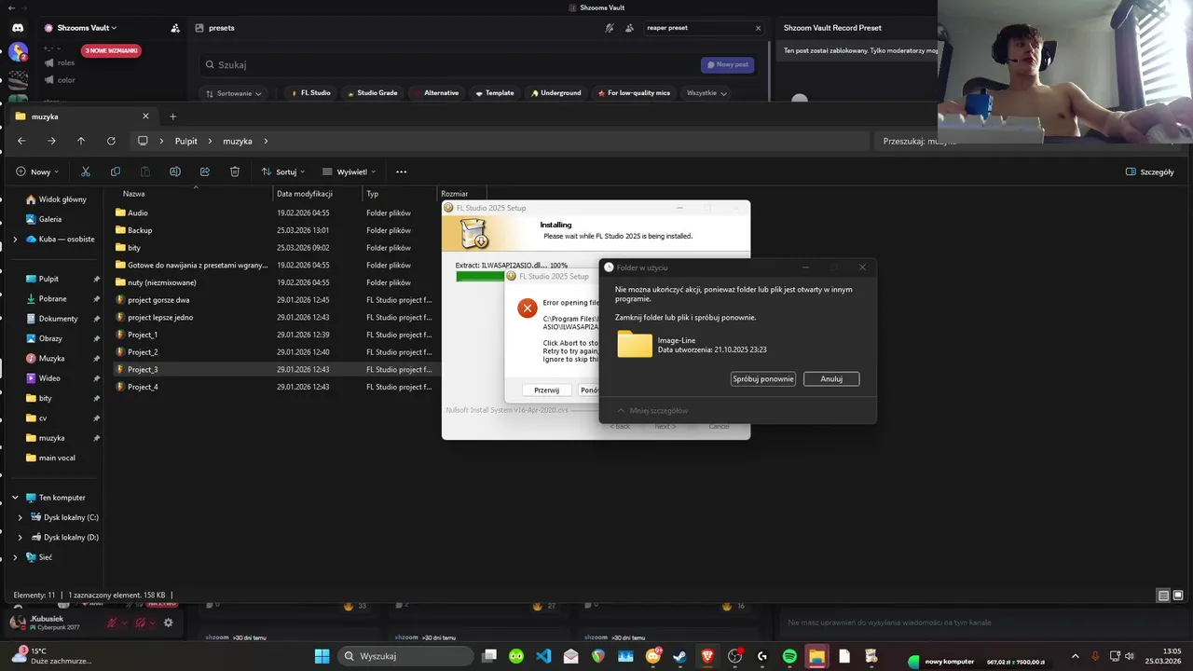Select the Project_1 file
Viewport: 1193px width, 671px height.
click(275, 335)
